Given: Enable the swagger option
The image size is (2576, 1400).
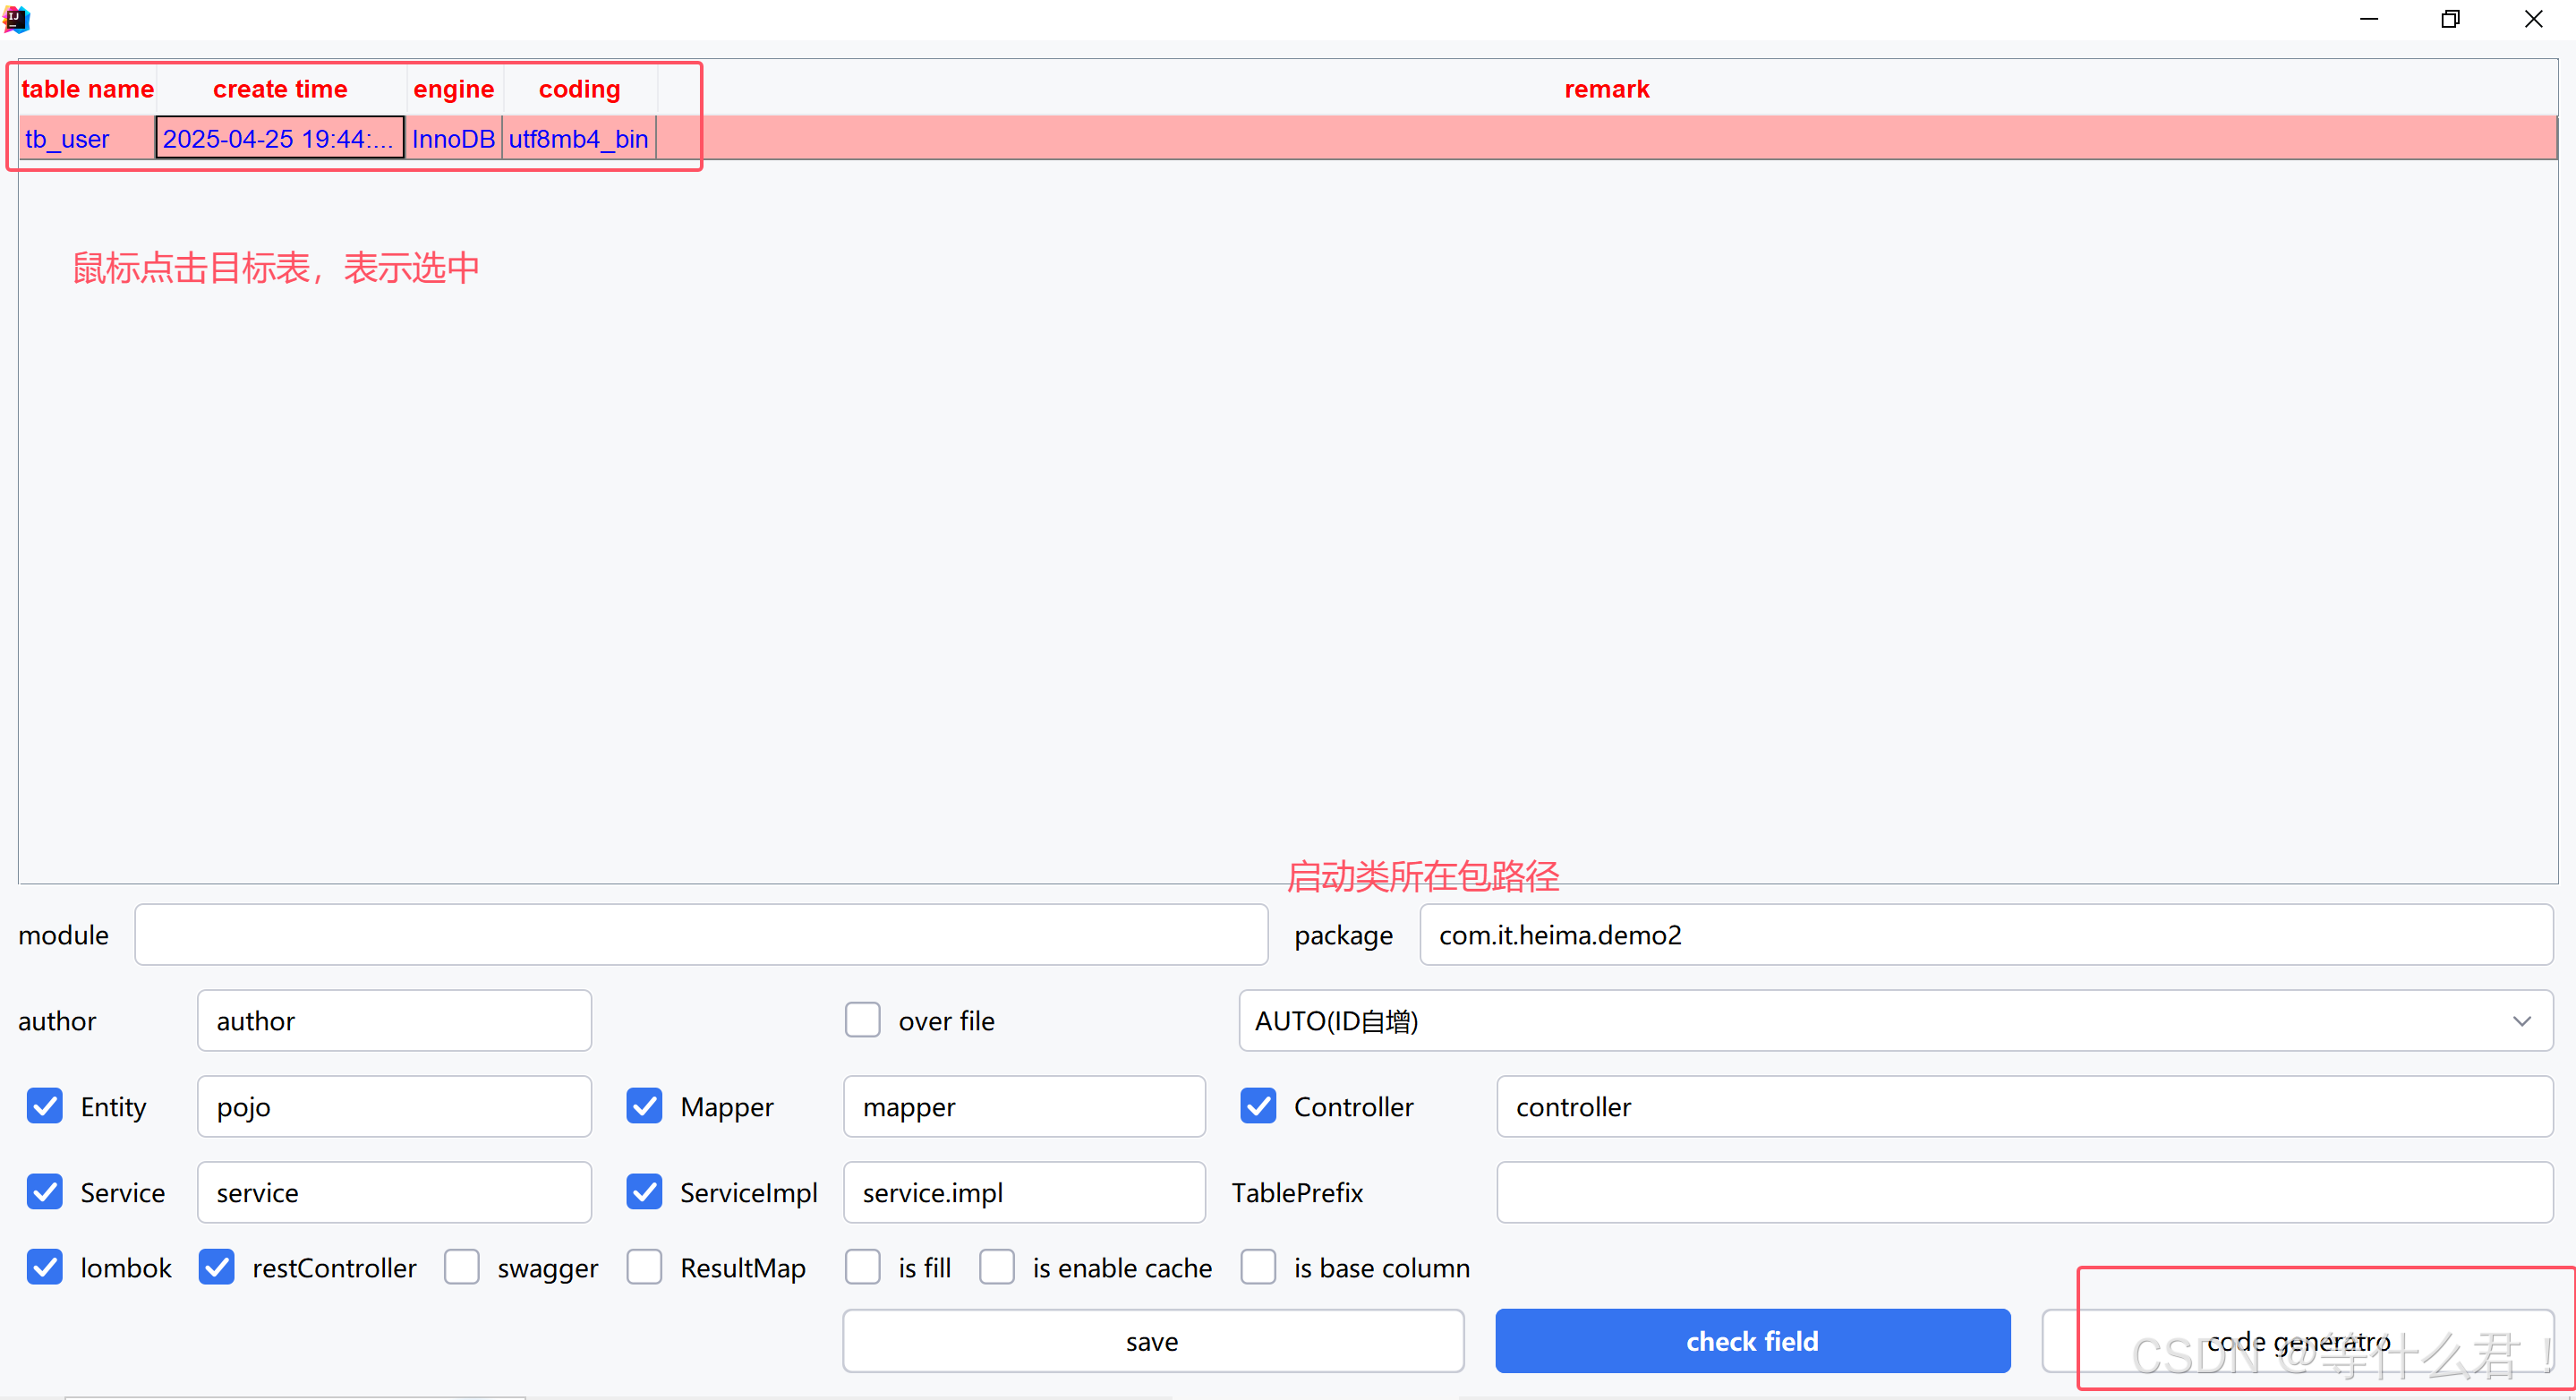Looking at the screenshot, I should pos(461,1267).
